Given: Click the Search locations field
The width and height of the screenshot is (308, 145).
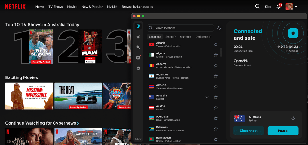Looking at the screenshot, I should 180,28.
